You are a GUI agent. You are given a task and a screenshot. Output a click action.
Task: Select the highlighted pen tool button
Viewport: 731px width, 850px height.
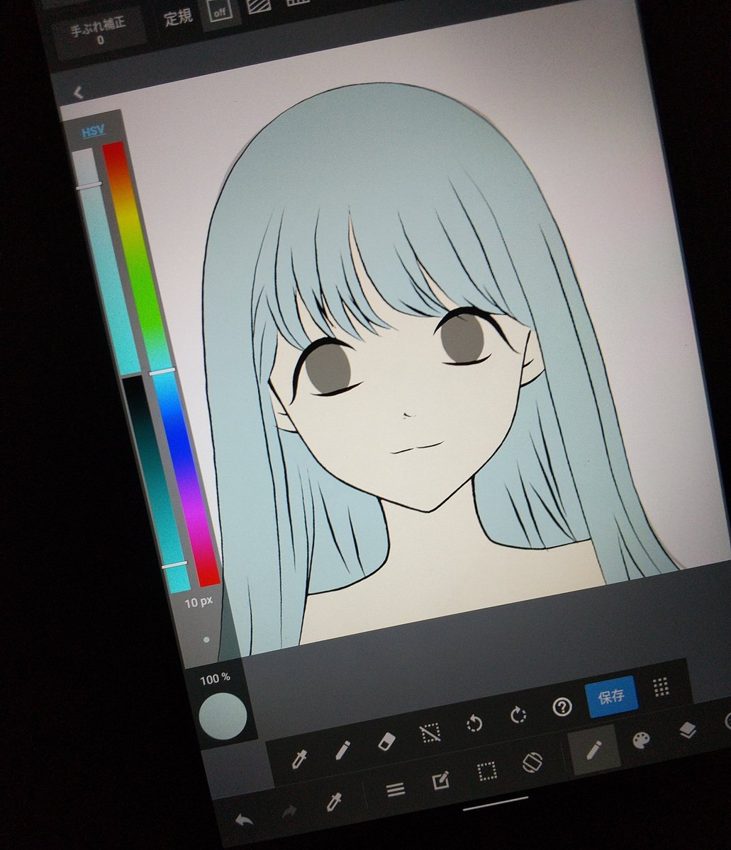coord(594,749)
